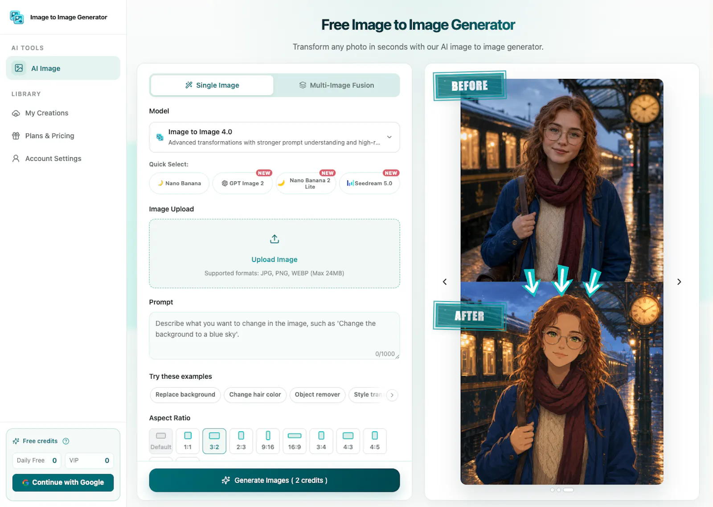Image resolution: width=713 pixels, height=507 pixels.
Task: Click the upload arrow icon
Action: 275,239
